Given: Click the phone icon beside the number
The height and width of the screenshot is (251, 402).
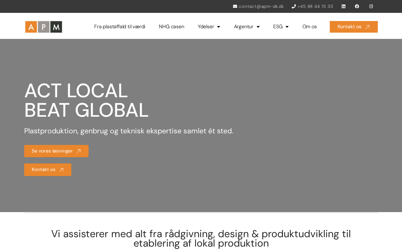Looking at the screenshot, I should point(294,6).
